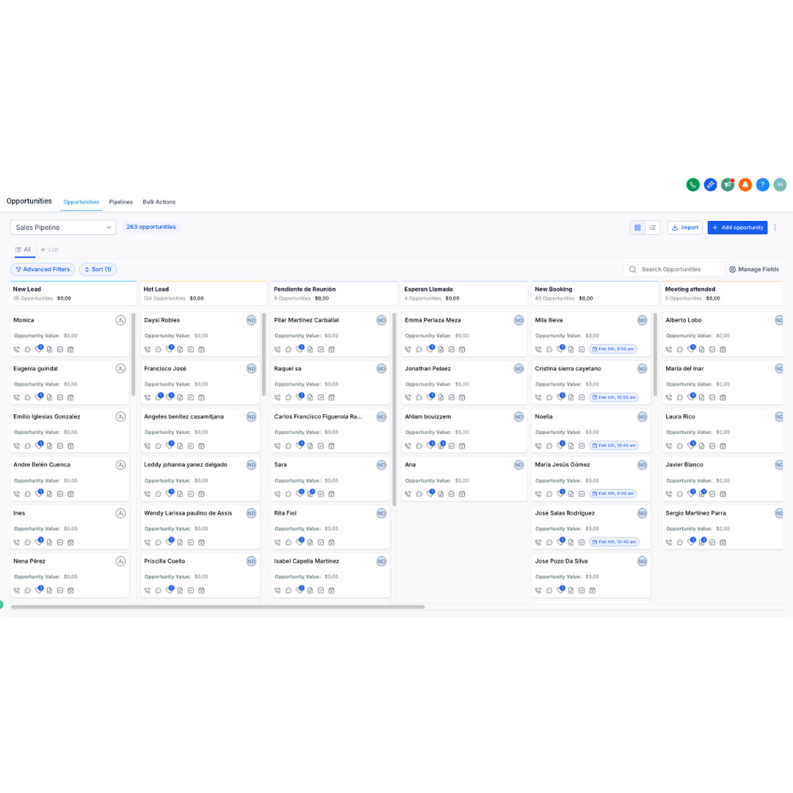Viewport: 793px width, 793px height.
Task: Go to the Pipelines tab
Action: pos(121,202)
